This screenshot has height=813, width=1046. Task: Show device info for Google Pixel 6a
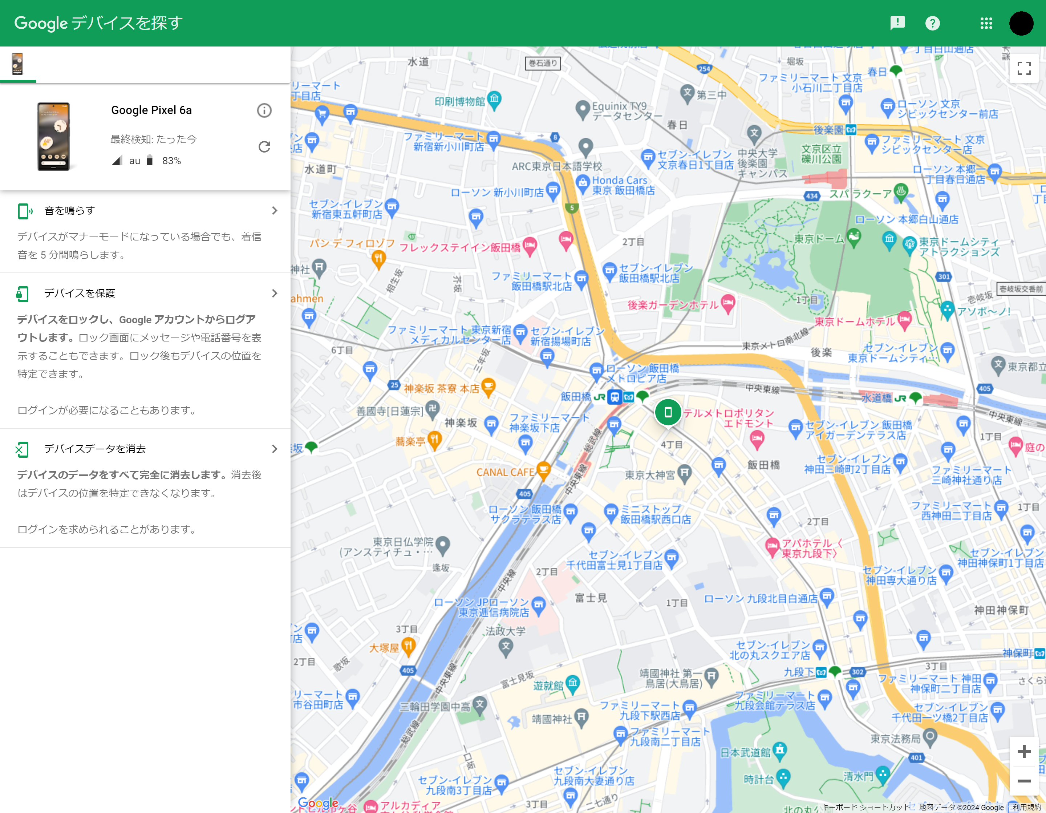coord(264,111)
